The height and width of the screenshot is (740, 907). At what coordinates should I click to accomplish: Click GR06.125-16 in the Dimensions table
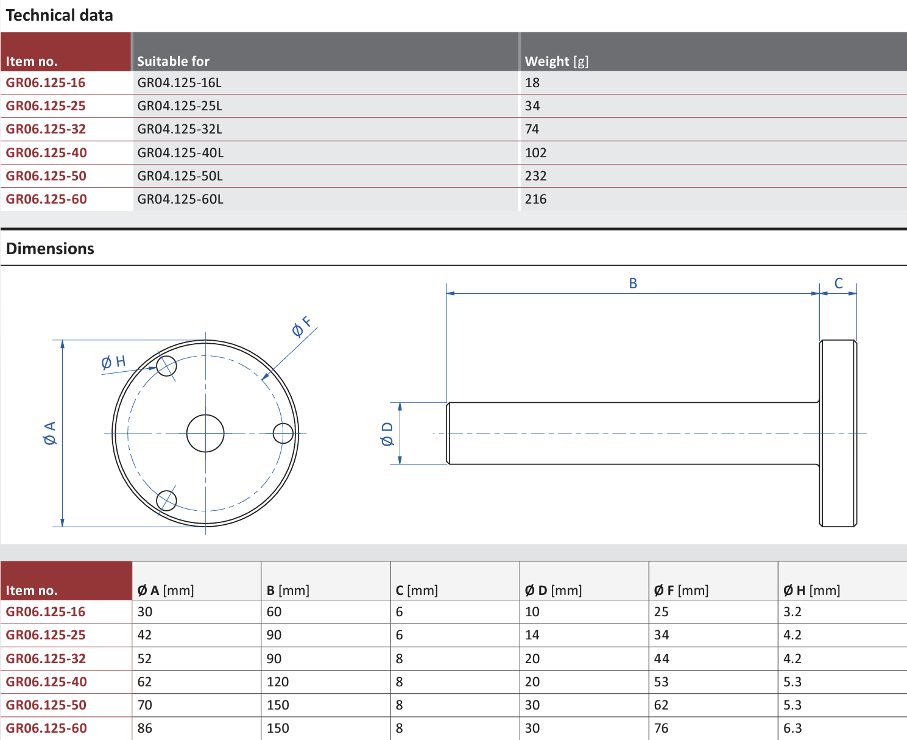point(46,612)
